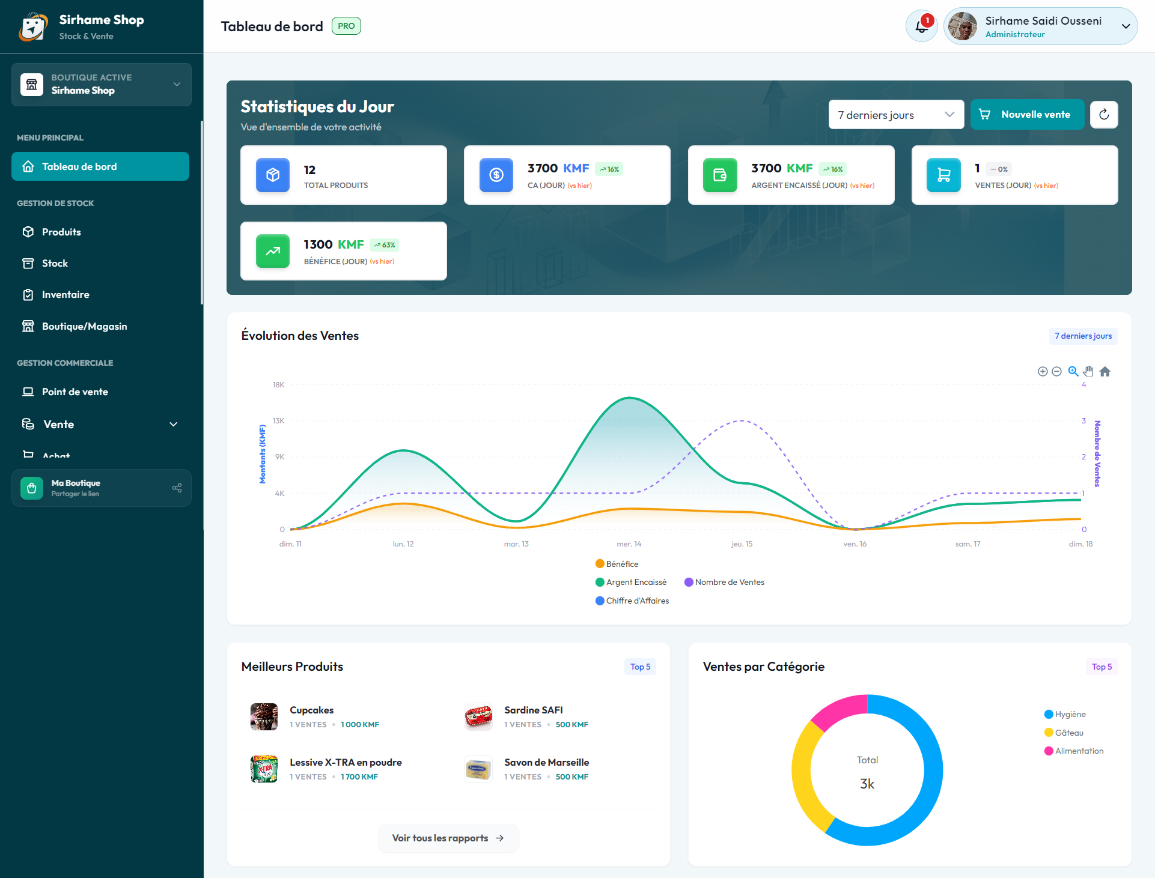This screenshot has width=1155, height=878.
Task: Click the chart zoom out icon
Action: (x=1056, y=372)
